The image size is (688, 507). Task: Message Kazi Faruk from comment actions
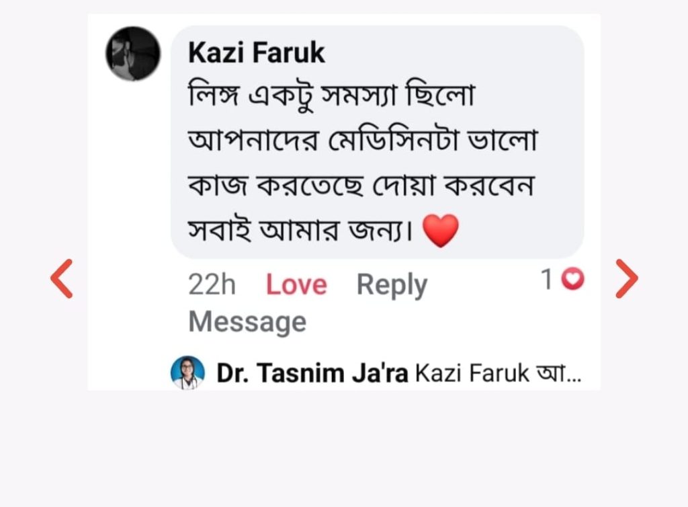pos(247,322)
